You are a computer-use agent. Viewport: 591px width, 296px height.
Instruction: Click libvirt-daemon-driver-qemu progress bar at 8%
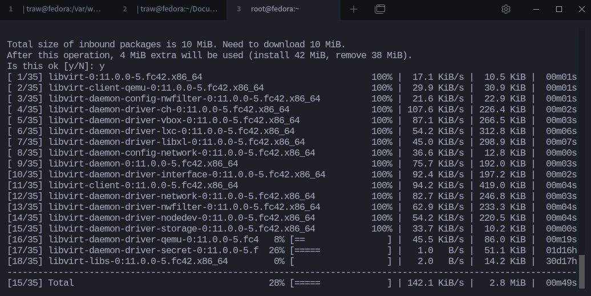(341, 240)
